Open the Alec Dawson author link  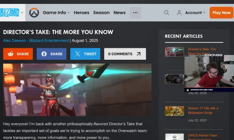pos(36,41)
